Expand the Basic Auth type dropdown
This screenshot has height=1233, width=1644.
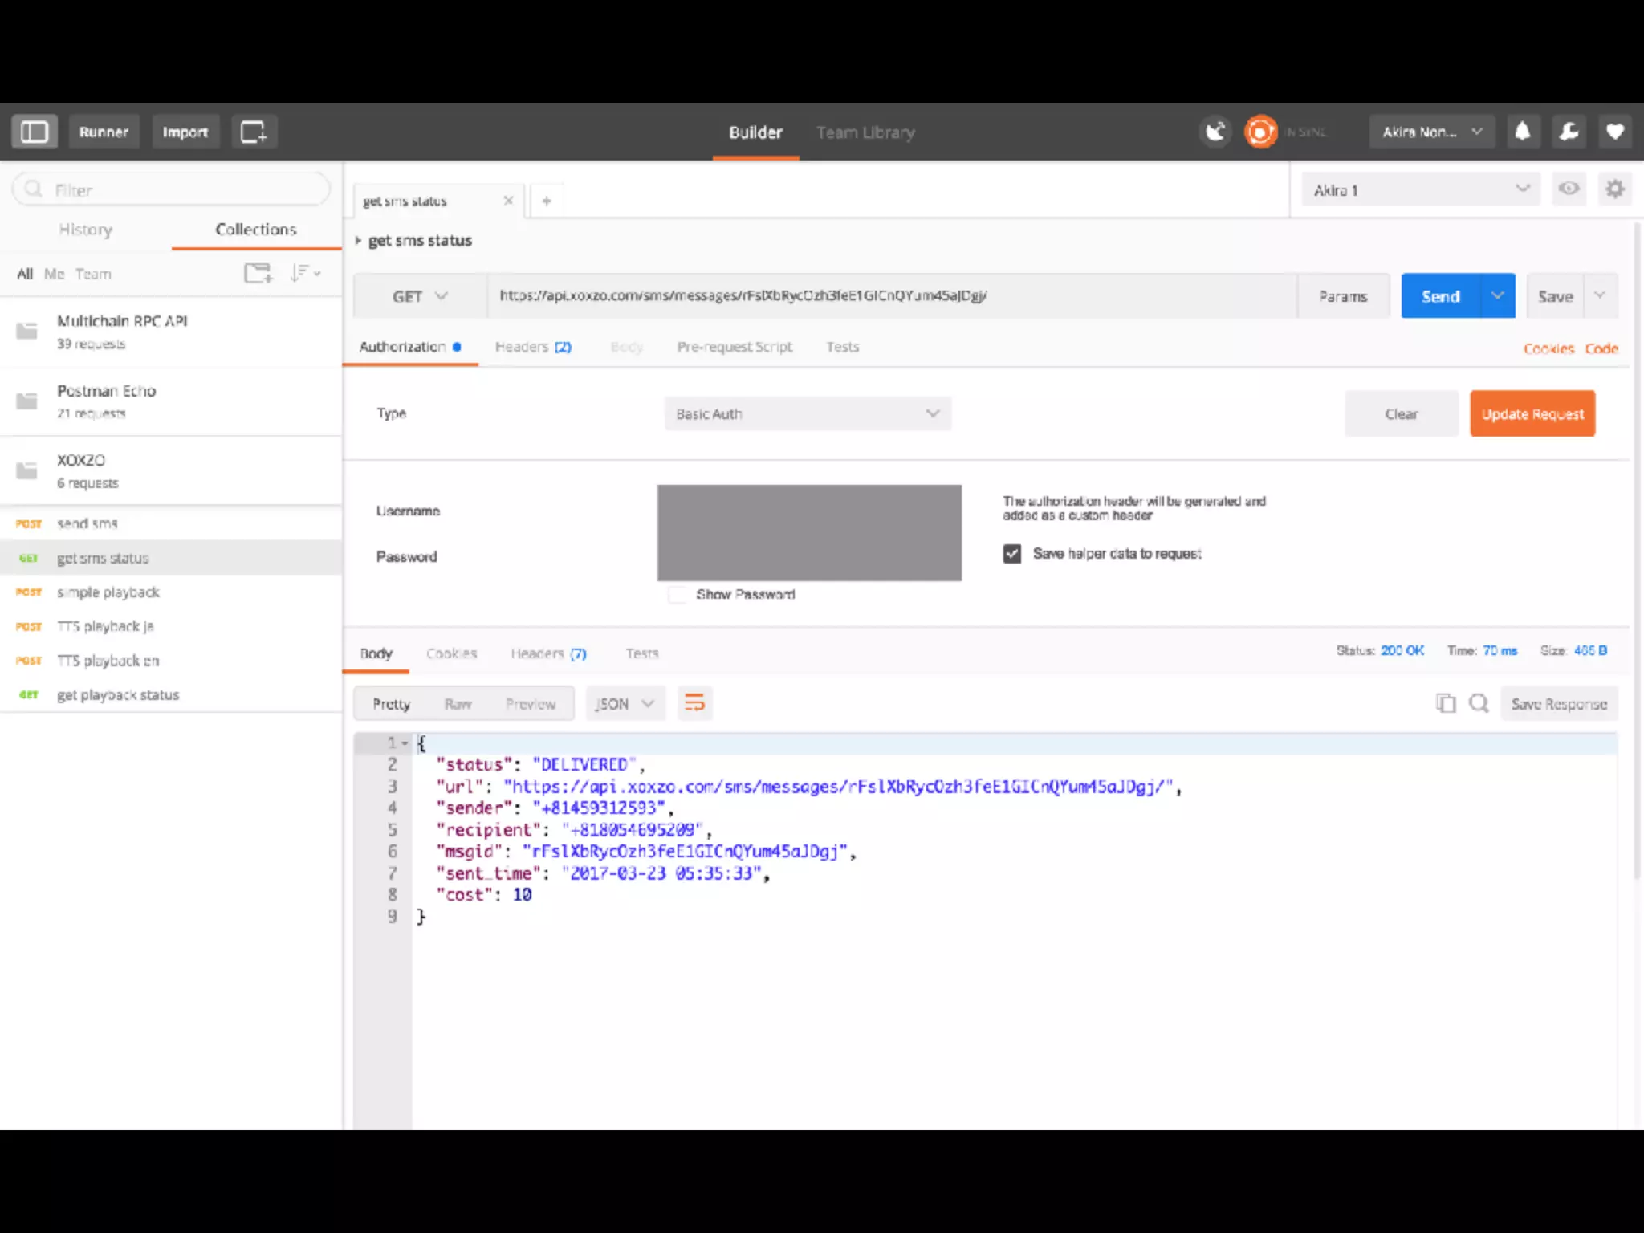[x=807, y=414]
